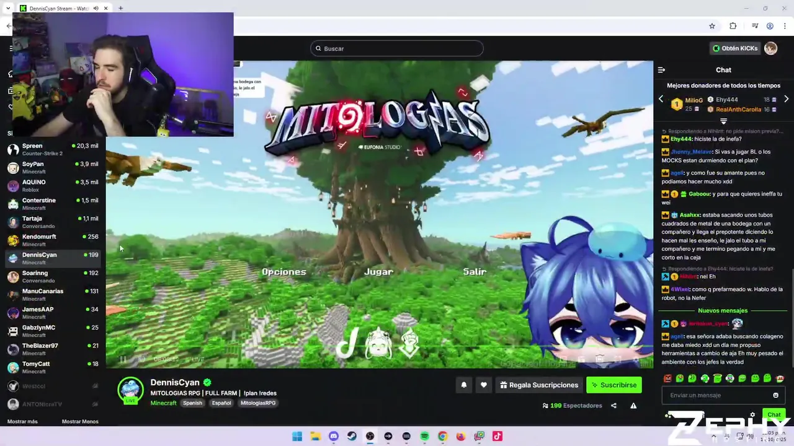794x446 pixels.
Task: Open Windows Start menu
Action: pyautogui.click(x=297, y=436)
